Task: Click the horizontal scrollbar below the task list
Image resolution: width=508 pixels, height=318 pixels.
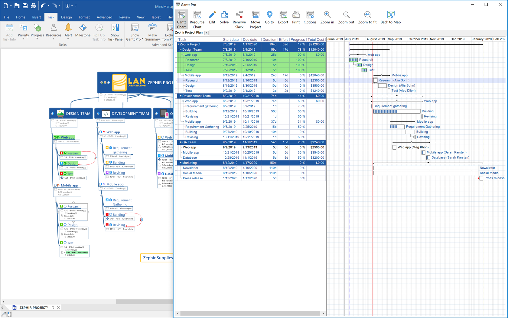Action: tap(250, 313)
